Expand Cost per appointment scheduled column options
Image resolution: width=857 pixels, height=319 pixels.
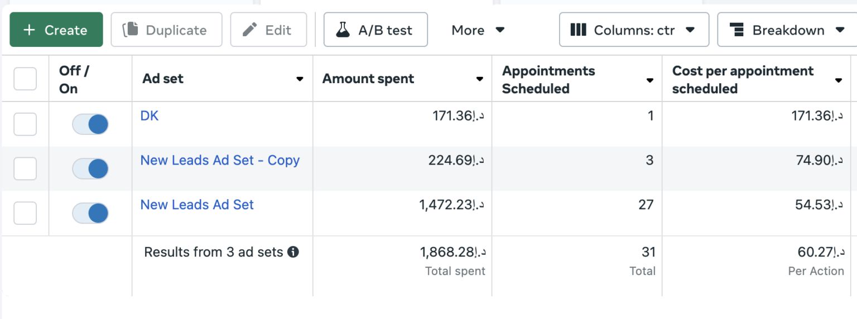[x=838, y=80]
